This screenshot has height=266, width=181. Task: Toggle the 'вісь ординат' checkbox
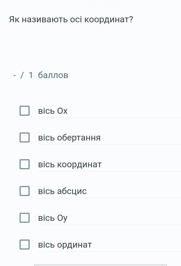point(25,245)
